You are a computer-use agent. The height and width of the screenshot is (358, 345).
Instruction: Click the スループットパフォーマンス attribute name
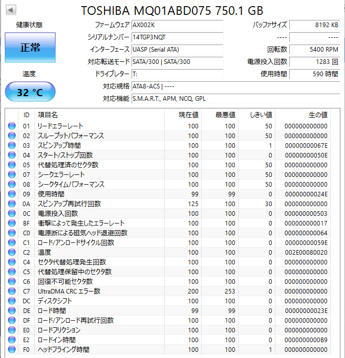[x=71, y=136]
